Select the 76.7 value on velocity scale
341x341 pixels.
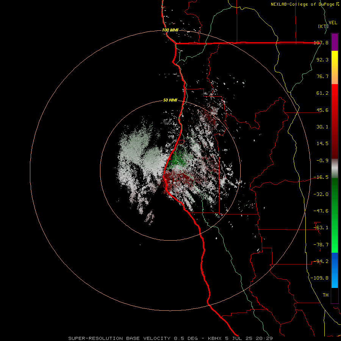322,76
